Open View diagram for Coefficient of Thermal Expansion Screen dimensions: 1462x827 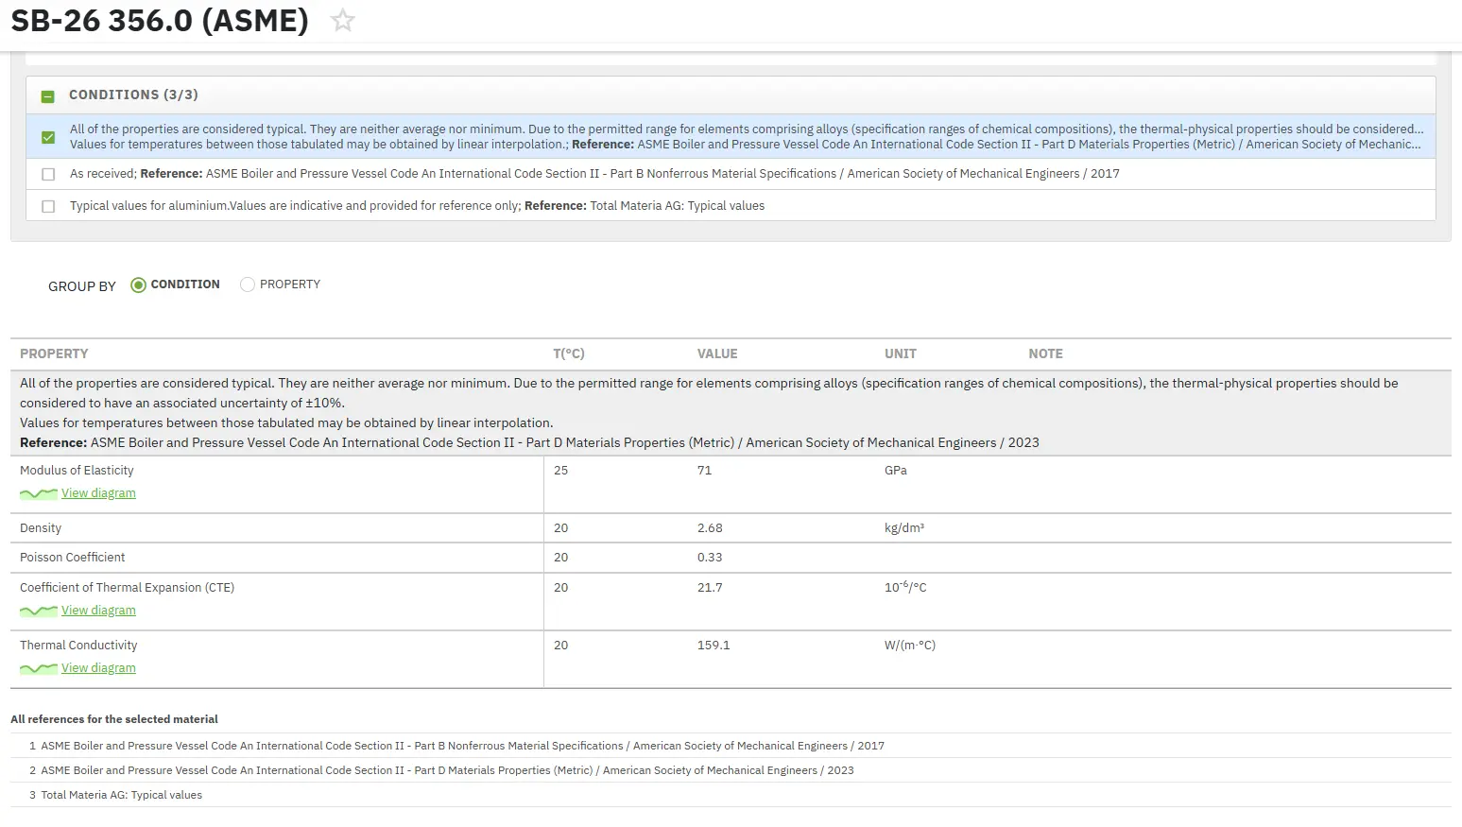tap(98, 611)
